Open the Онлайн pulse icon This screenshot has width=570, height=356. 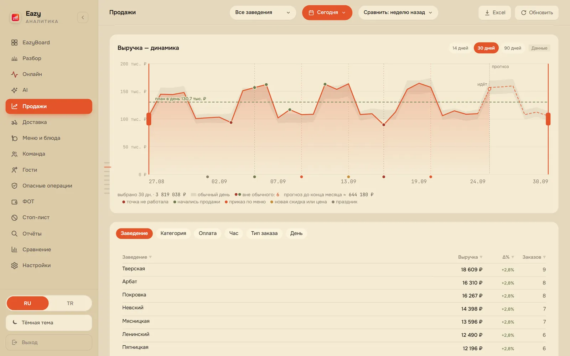(x=14, y=74)
